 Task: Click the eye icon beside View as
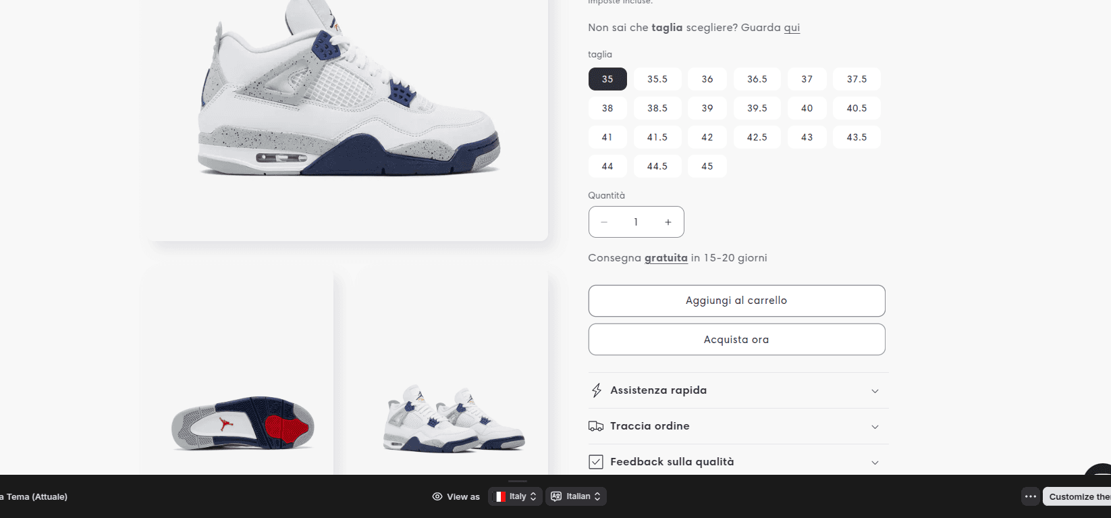click(437, 496)
